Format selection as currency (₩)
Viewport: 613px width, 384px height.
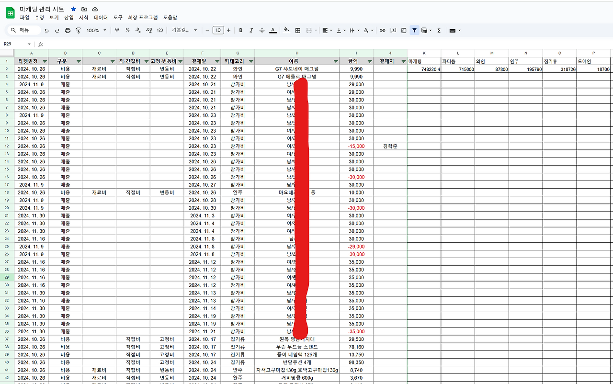117,30
